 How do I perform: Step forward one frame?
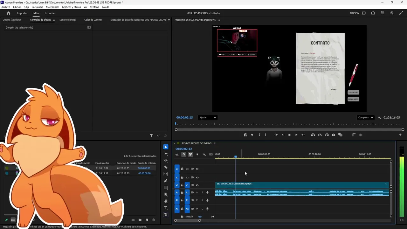pos(296,135)
